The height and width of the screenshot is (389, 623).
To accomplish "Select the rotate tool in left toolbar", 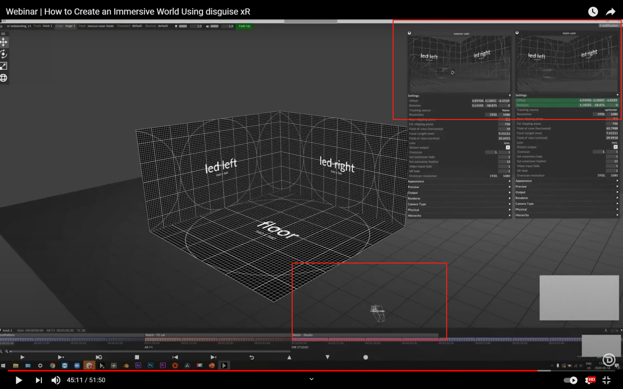I will [4, 54].
